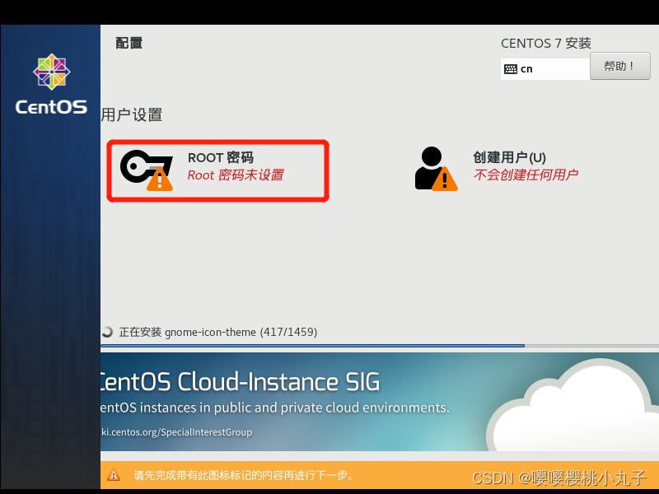Select the 创建用户(U) heading
Image resolution: width=659 pixels, height=494 pixels.
(509, 157)
